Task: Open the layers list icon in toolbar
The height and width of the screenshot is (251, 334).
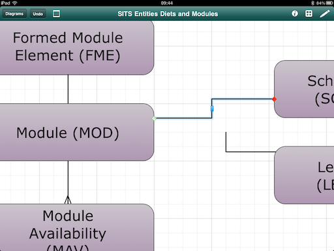Action: click(56, 14)
